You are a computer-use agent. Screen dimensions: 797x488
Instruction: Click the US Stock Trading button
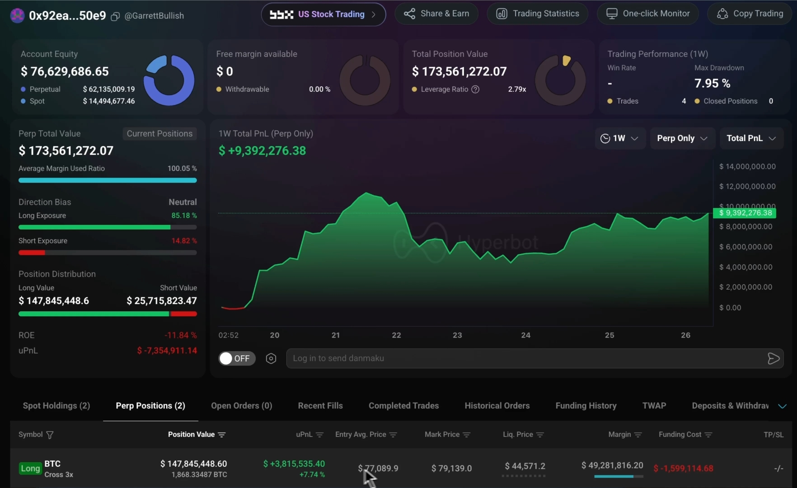click(323, 14)
